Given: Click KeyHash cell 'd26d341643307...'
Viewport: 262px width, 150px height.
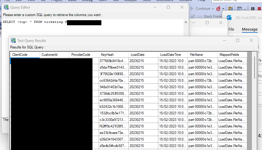Looking at the screenshot, I should point(114,139).
